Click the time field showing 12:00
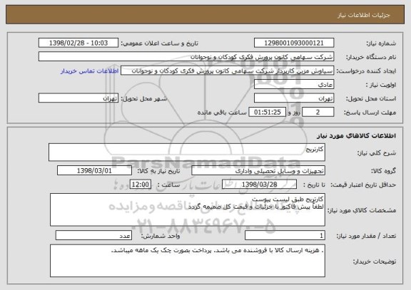The width and height of the screenshot is (411, 290). pyautogui.click(x=141, y=185)
